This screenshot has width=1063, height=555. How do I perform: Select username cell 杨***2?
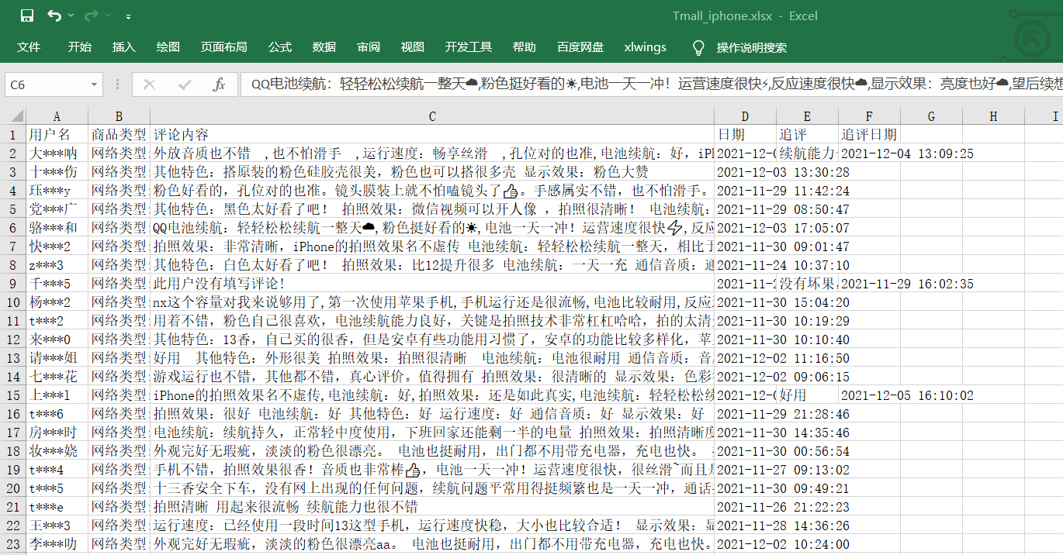click(x=57, y=302)
